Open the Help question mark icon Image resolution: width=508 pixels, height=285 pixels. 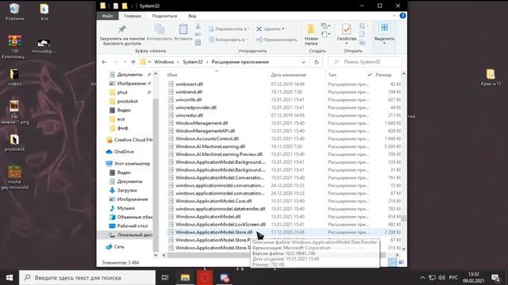pyautogui.click(x=402, y=16)
